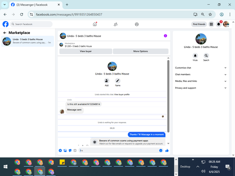Image resolution: width=235 pixels, height=176 pixels.
Task: Search in conversation using the magnifier icon
Action: [206, 55]
